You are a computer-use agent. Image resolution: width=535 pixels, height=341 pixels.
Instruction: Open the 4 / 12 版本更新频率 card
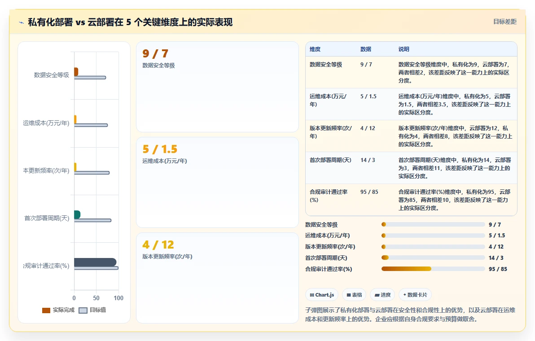(x=217, y=278)
